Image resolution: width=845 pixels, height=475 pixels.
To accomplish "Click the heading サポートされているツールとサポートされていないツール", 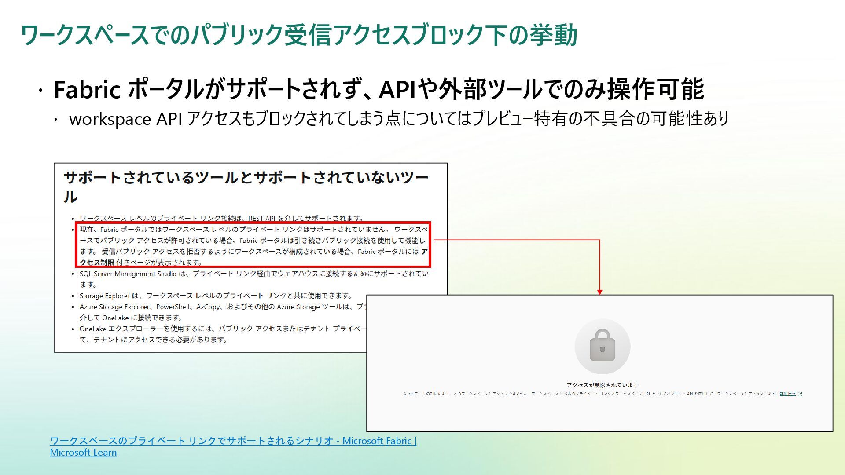I will pyautogui.click(x=246, y=187).
